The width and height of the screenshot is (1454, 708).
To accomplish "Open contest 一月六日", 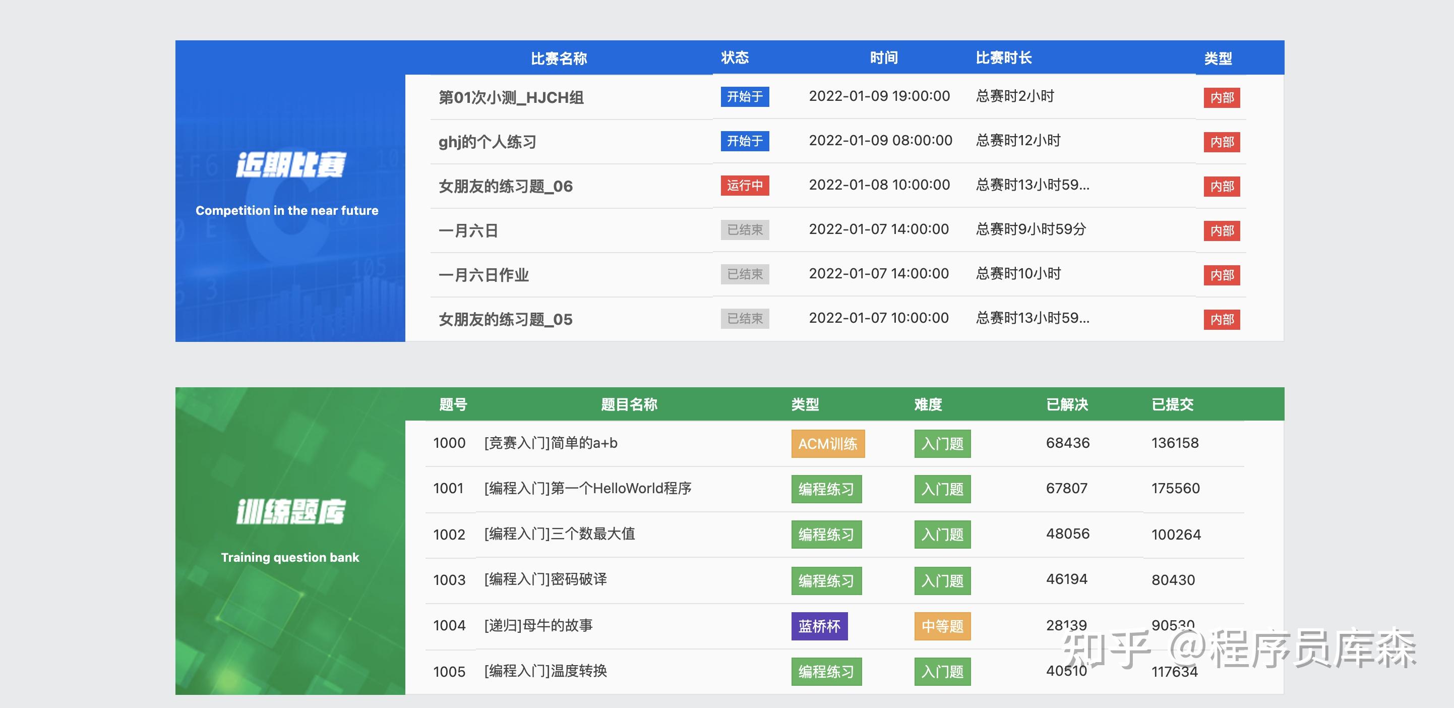I will (x=468, y=230).
